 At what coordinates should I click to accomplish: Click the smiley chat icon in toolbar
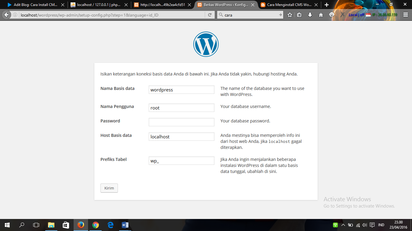pyautogui.click(x=332, y=14)
